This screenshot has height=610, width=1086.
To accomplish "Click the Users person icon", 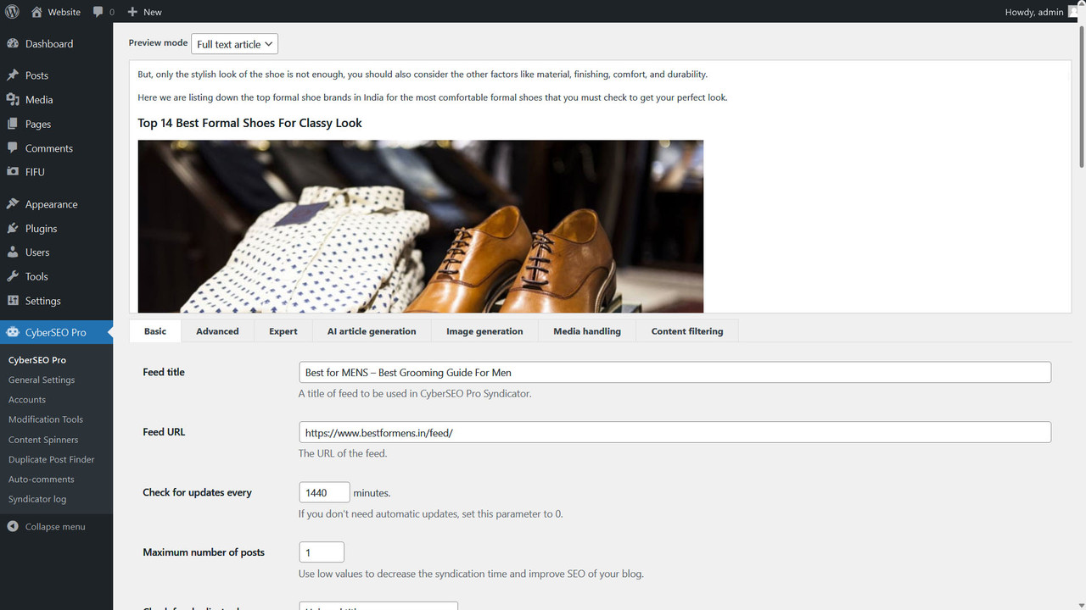I will click(x=13, y=252).
